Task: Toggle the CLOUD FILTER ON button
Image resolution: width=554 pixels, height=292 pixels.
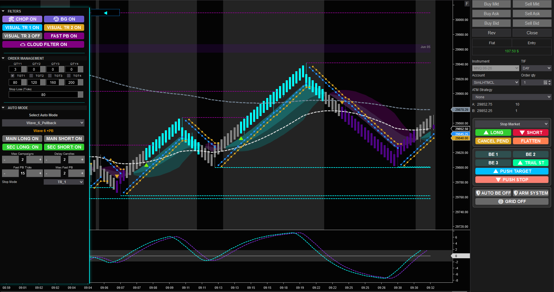Action: pyautogui.click(x=43, y=44)
